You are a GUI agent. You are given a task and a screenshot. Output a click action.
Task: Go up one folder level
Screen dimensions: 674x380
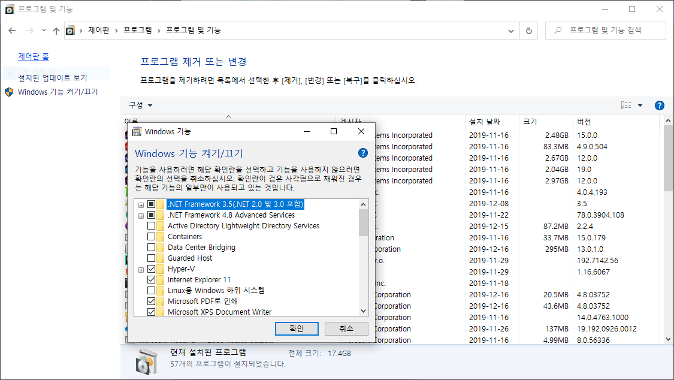click(56, 31)
